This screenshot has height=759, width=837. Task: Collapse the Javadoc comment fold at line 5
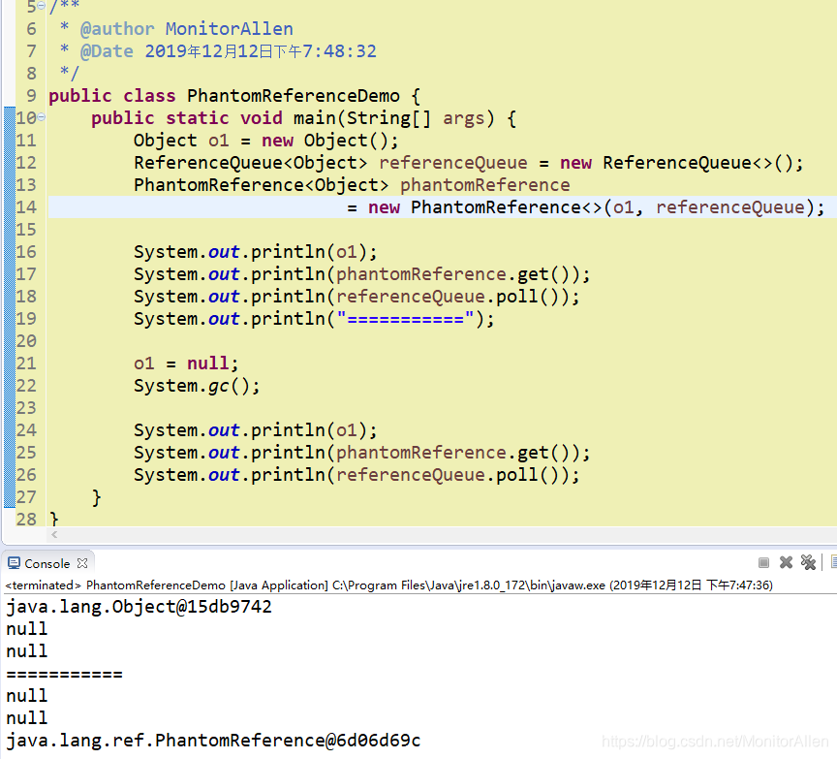(x=42, y=6)
